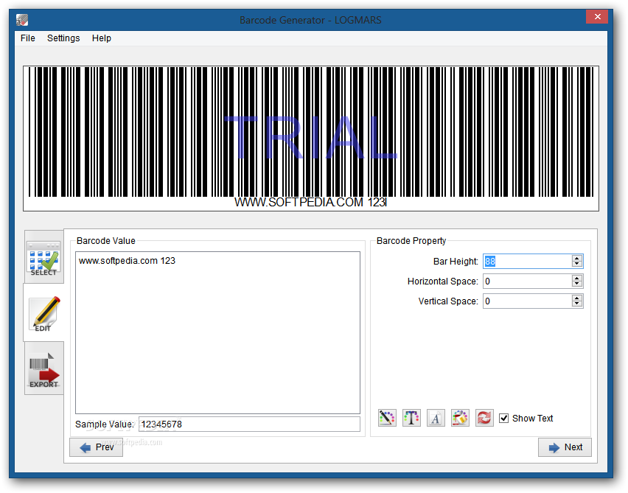Go back with the Prev button

(x=96, y=447)
